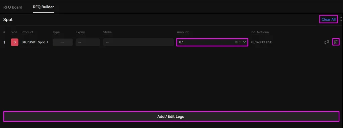
Task: Click the Ind. Notional column header
Action: (260, 32)
